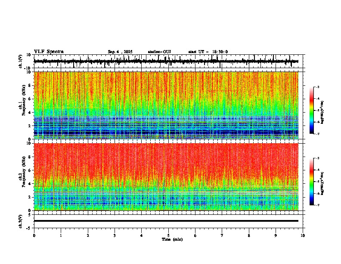Click the "-7" label on ch.2 color bar
This screenshot has width=341, height=264.
pyautogui.click(x=318, y=205)
